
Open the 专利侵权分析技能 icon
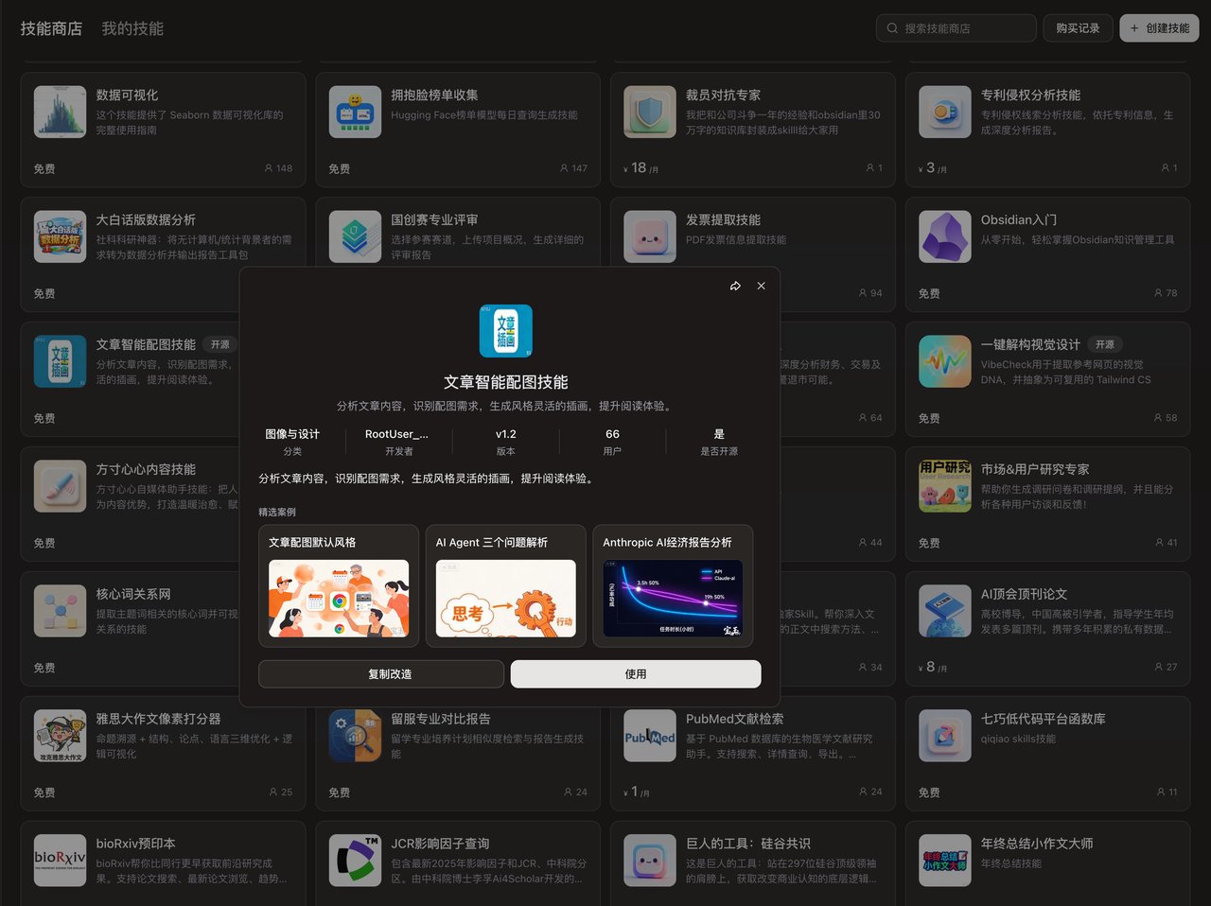pos(944,111)
